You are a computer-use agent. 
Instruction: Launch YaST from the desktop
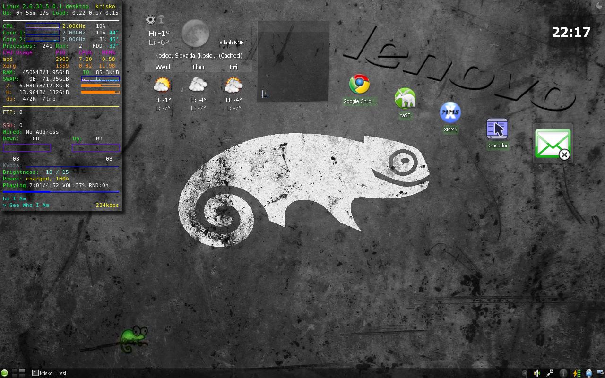405,99
